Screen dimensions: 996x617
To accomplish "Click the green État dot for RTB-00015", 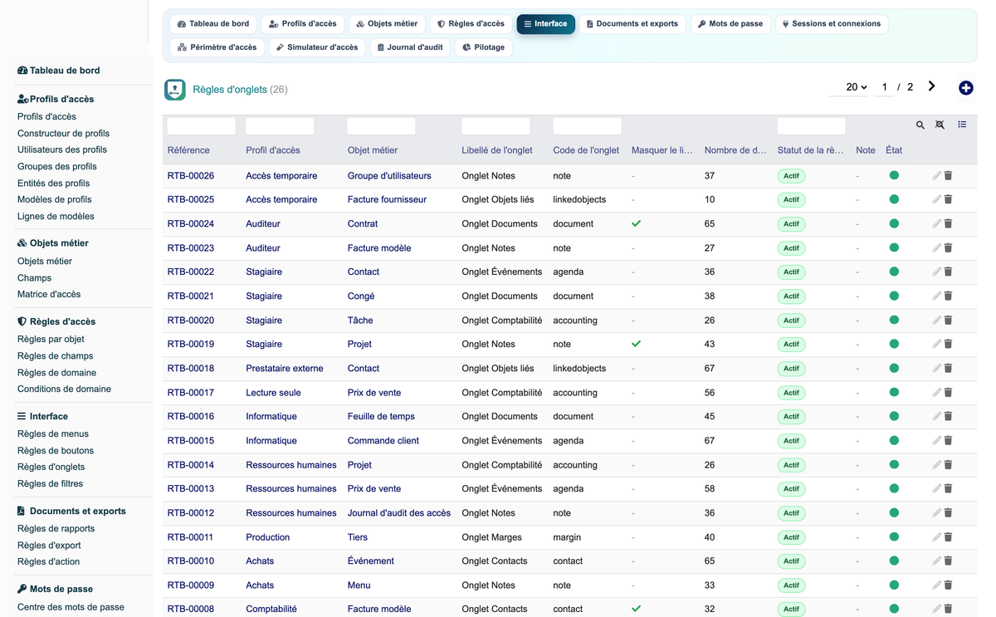I will 894,440.
